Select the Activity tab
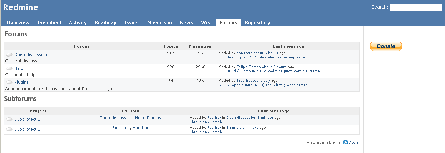Viewport: 445px width, 153px height. coord(78,22)
